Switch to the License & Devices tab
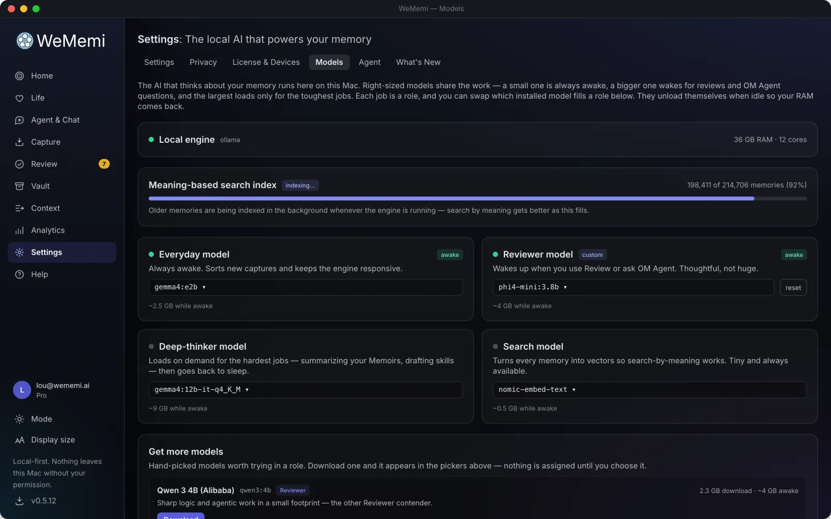Screen dimensions: 831x519 pos(266,62)
